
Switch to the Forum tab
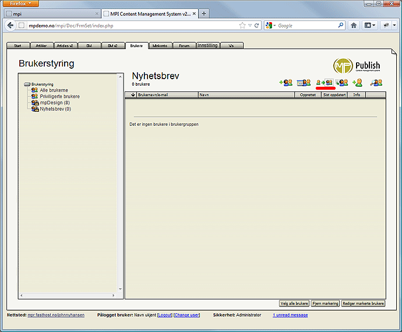184,45
